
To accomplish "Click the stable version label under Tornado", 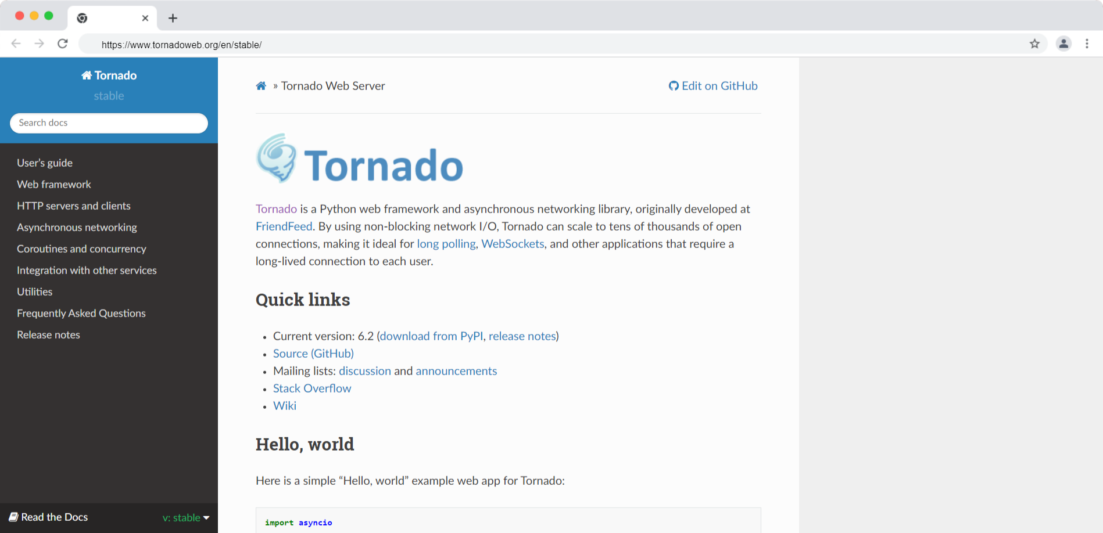I will tap(109, 96).
